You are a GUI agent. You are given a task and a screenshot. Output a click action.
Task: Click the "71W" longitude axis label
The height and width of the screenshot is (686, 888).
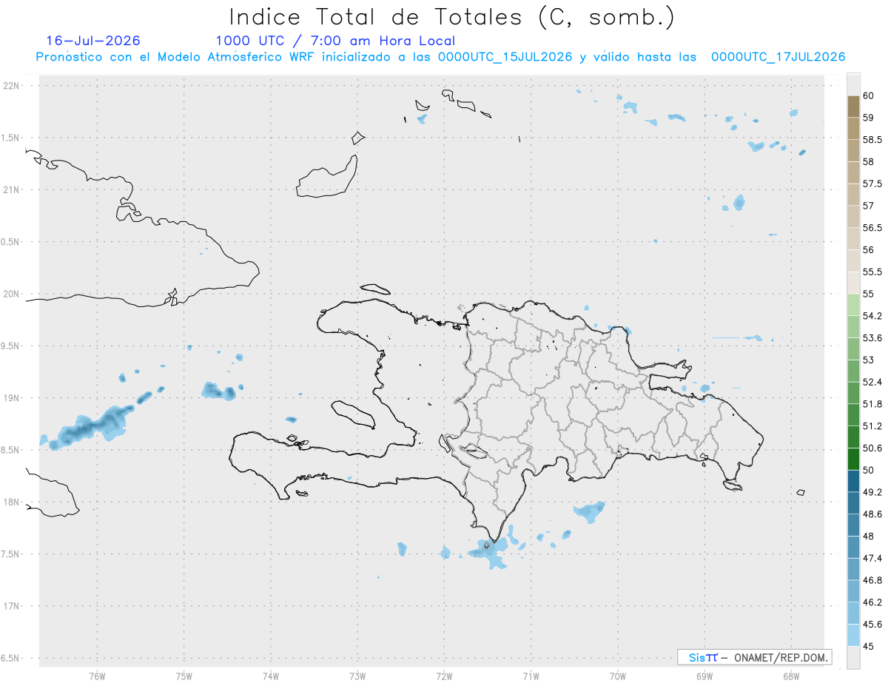pyautogui.click(x=531, y=676)
